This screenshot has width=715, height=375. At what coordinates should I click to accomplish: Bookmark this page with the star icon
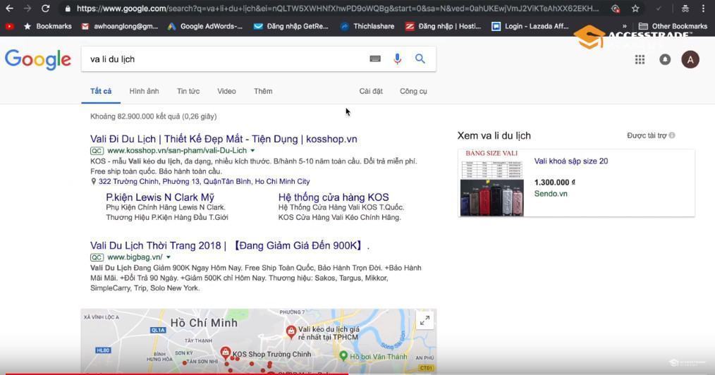coord(635,8)
